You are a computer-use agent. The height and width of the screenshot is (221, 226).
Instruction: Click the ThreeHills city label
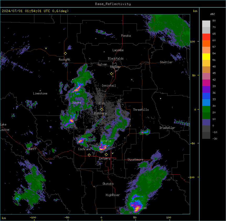tap(141, 110)
